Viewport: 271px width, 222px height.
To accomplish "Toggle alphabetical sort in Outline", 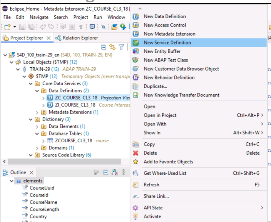I will (x=114, y=172).
